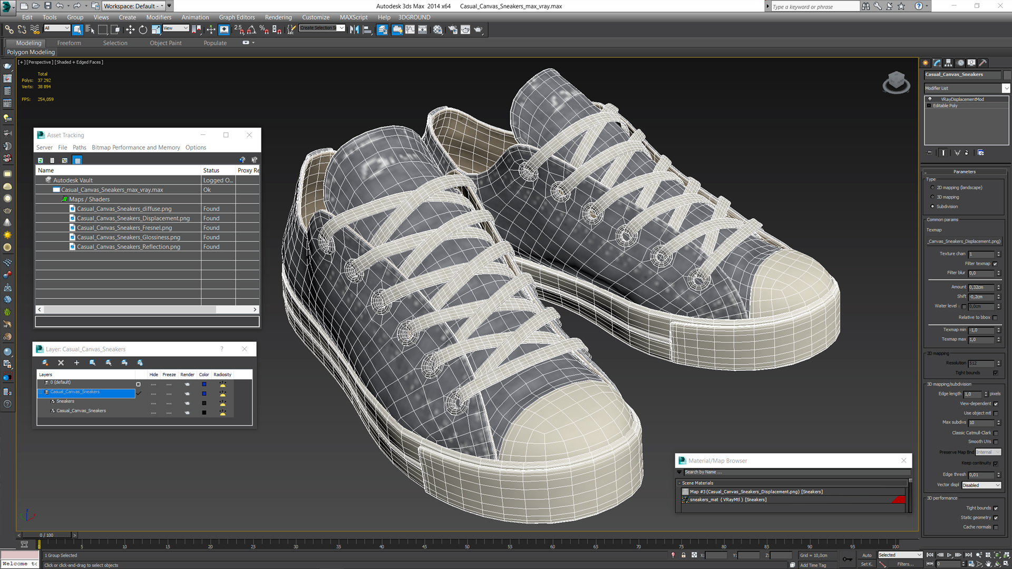Open the Rendering menu

[278, 17]
